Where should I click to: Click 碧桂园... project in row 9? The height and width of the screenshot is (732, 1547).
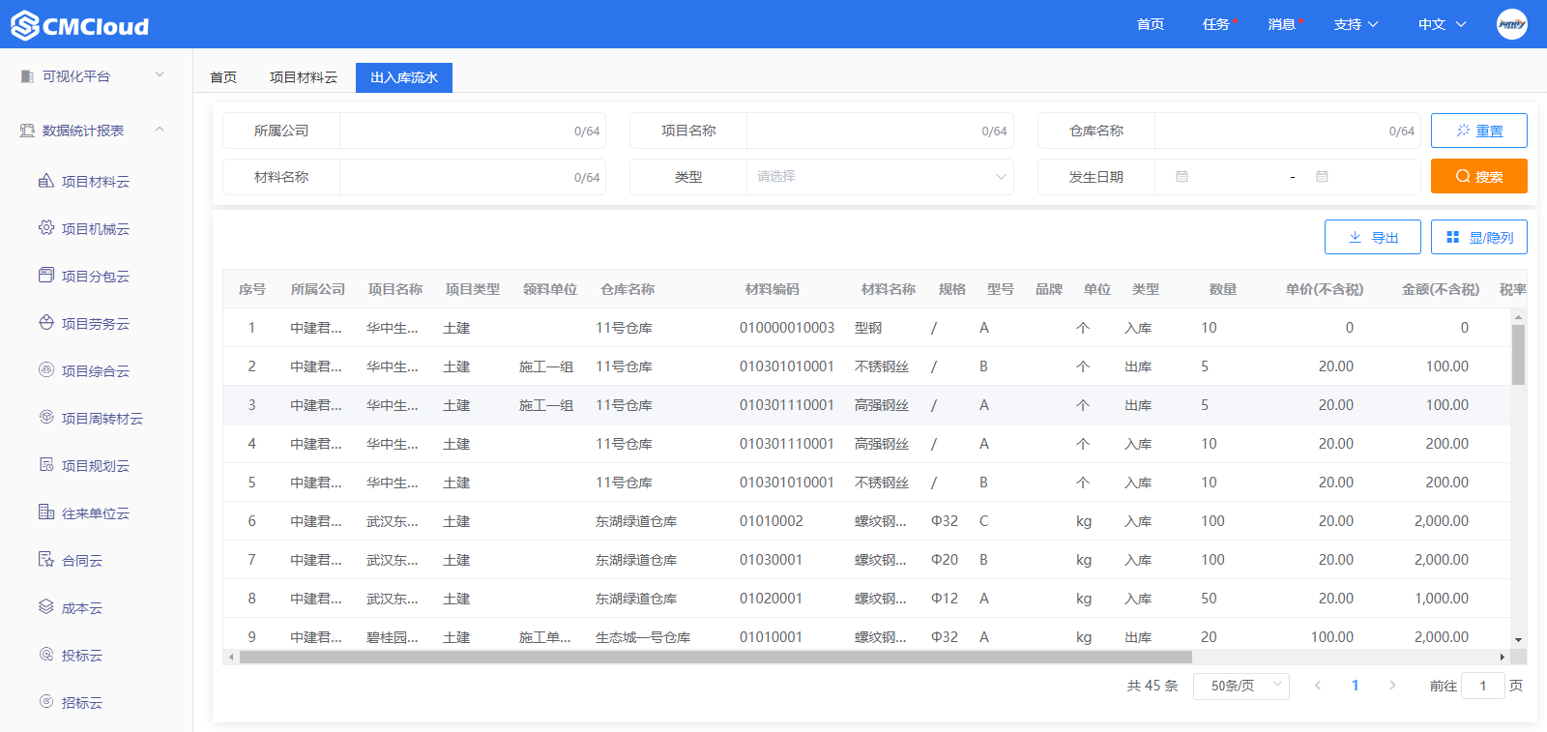pyautogui.click(x=393, y=637)
